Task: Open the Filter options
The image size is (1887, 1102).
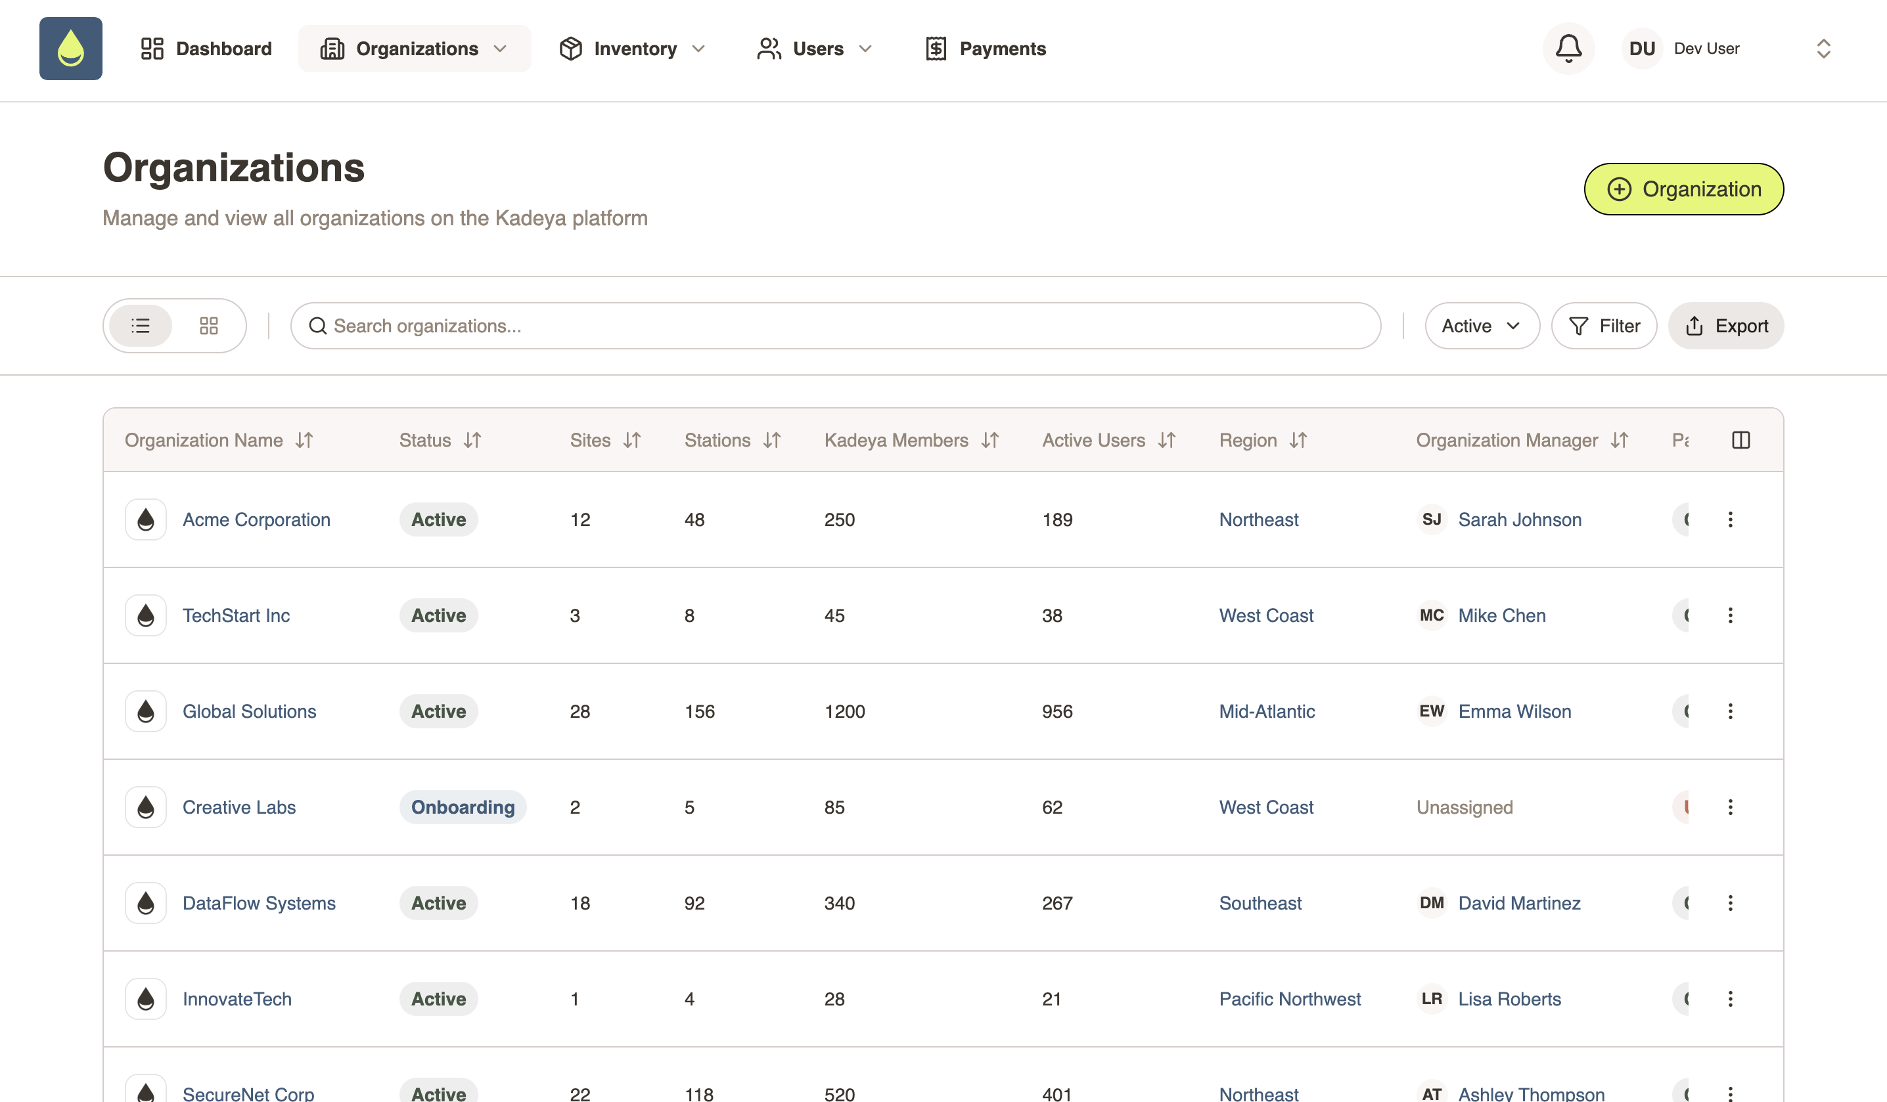Action: coord(1604,326)
